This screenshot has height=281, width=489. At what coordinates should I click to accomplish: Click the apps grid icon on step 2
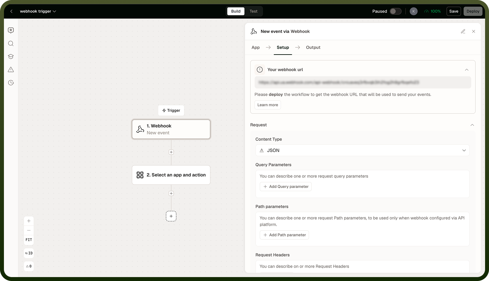pos(140,175)
